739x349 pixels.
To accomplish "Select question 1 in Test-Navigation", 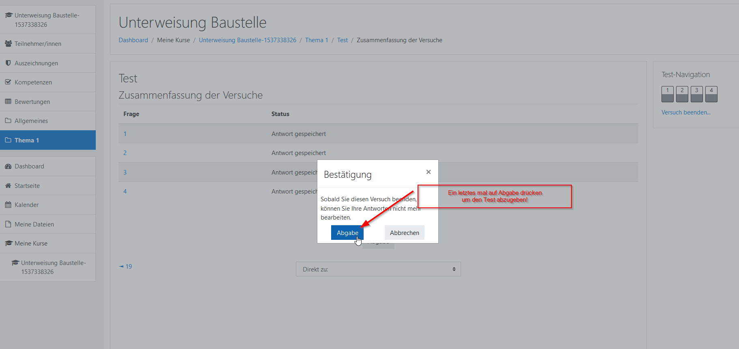I will point(667,94).
